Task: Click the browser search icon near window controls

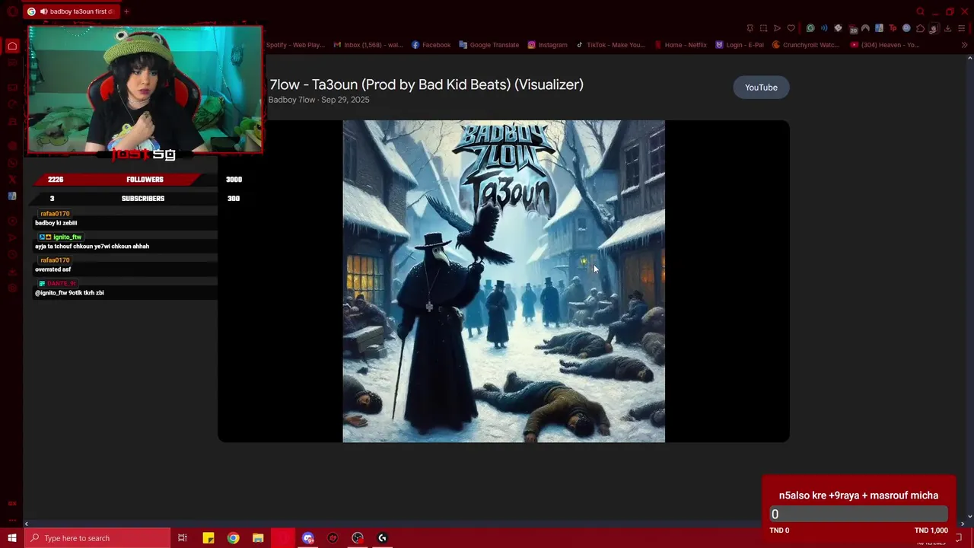Action: click(920, 11)
